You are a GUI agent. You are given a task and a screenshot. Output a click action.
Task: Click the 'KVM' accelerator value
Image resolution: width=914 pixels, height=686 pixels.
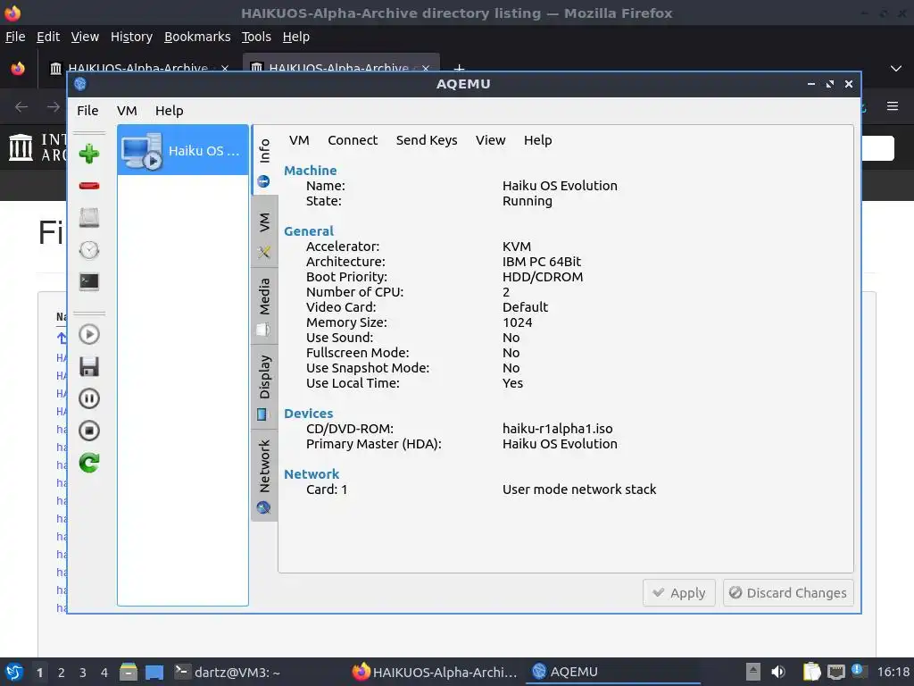coord(517,247)
